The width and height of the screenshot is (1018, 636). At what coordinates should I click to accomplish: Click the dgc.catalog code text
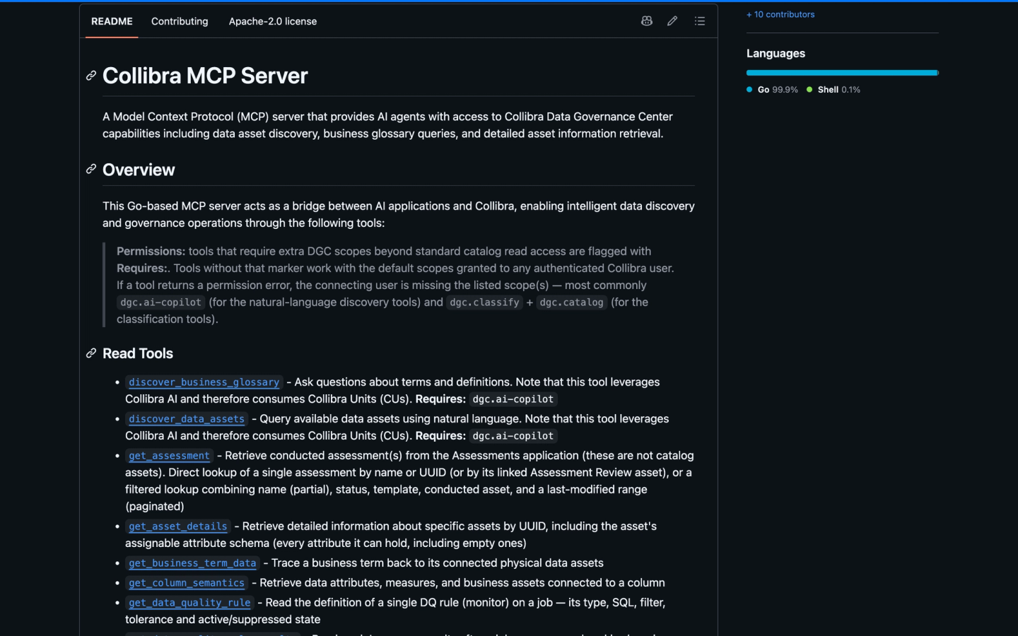point(572,302)
